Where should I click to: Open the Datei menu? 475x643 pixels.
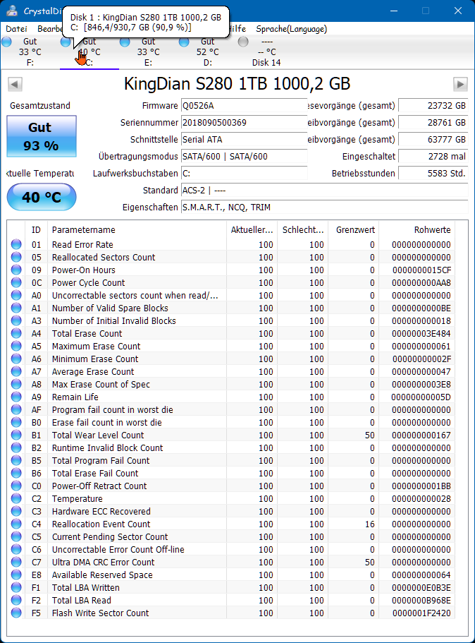pyautogui.click(x=16, y=29)
